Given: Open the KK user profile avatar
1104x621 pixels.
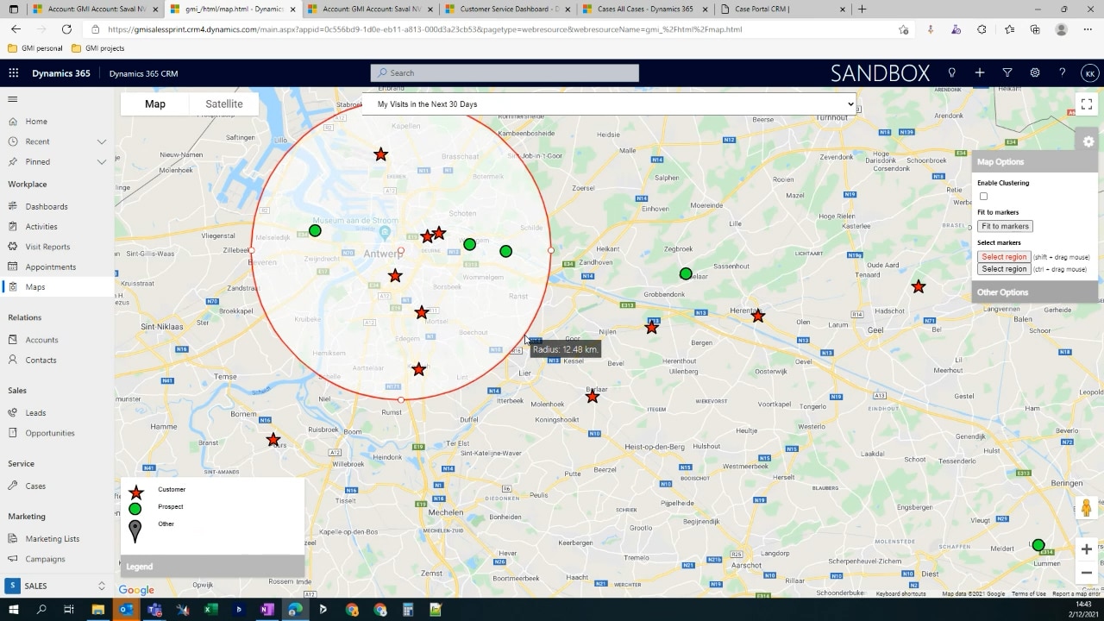Looking at the screenshot, I should (1090, 73).
